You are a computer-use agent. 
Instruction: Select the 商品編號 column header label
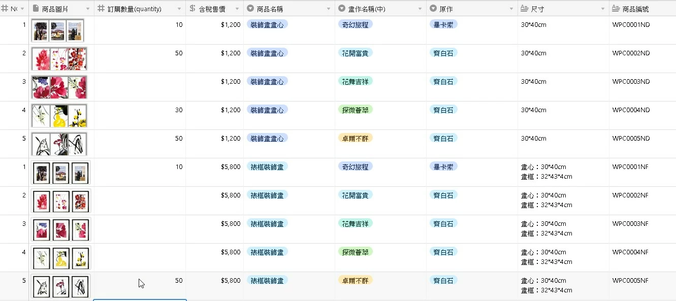(635, 9)
